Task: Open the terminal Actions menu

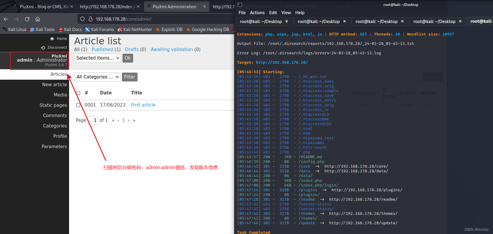Action: tap(257, 13)
